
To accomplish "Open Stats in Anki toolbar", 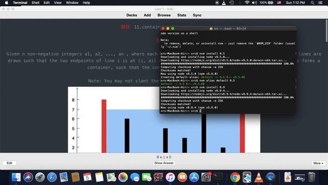I will 181,15.
